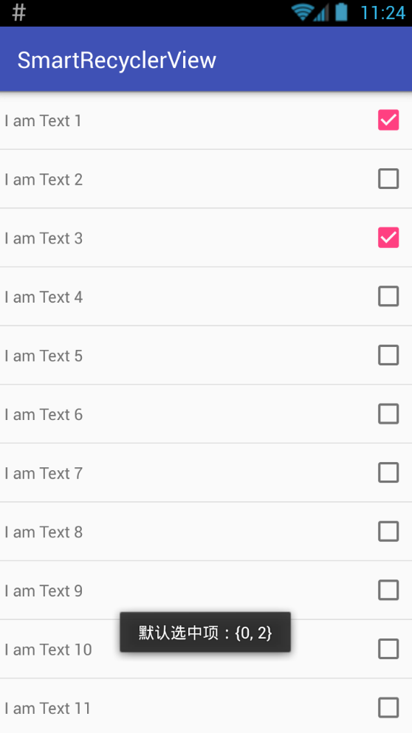The width and height of the screenshot is (412, 733).
Task: Open the I am Text 5 list item
Action: pyautogui.click(x=206, y=355)
